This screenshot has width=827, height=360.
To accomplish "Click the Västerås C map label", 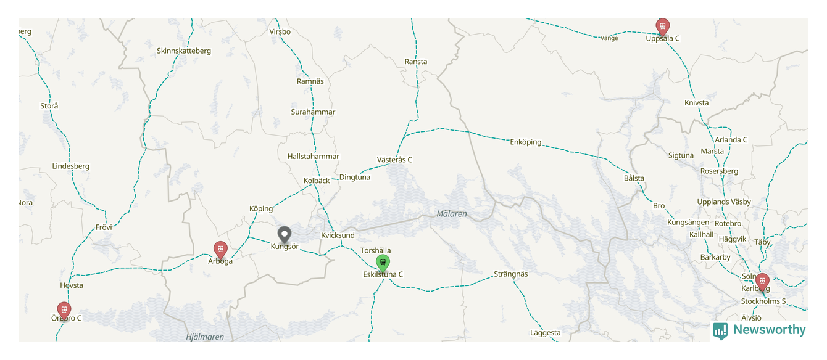I will coord(394,160).
